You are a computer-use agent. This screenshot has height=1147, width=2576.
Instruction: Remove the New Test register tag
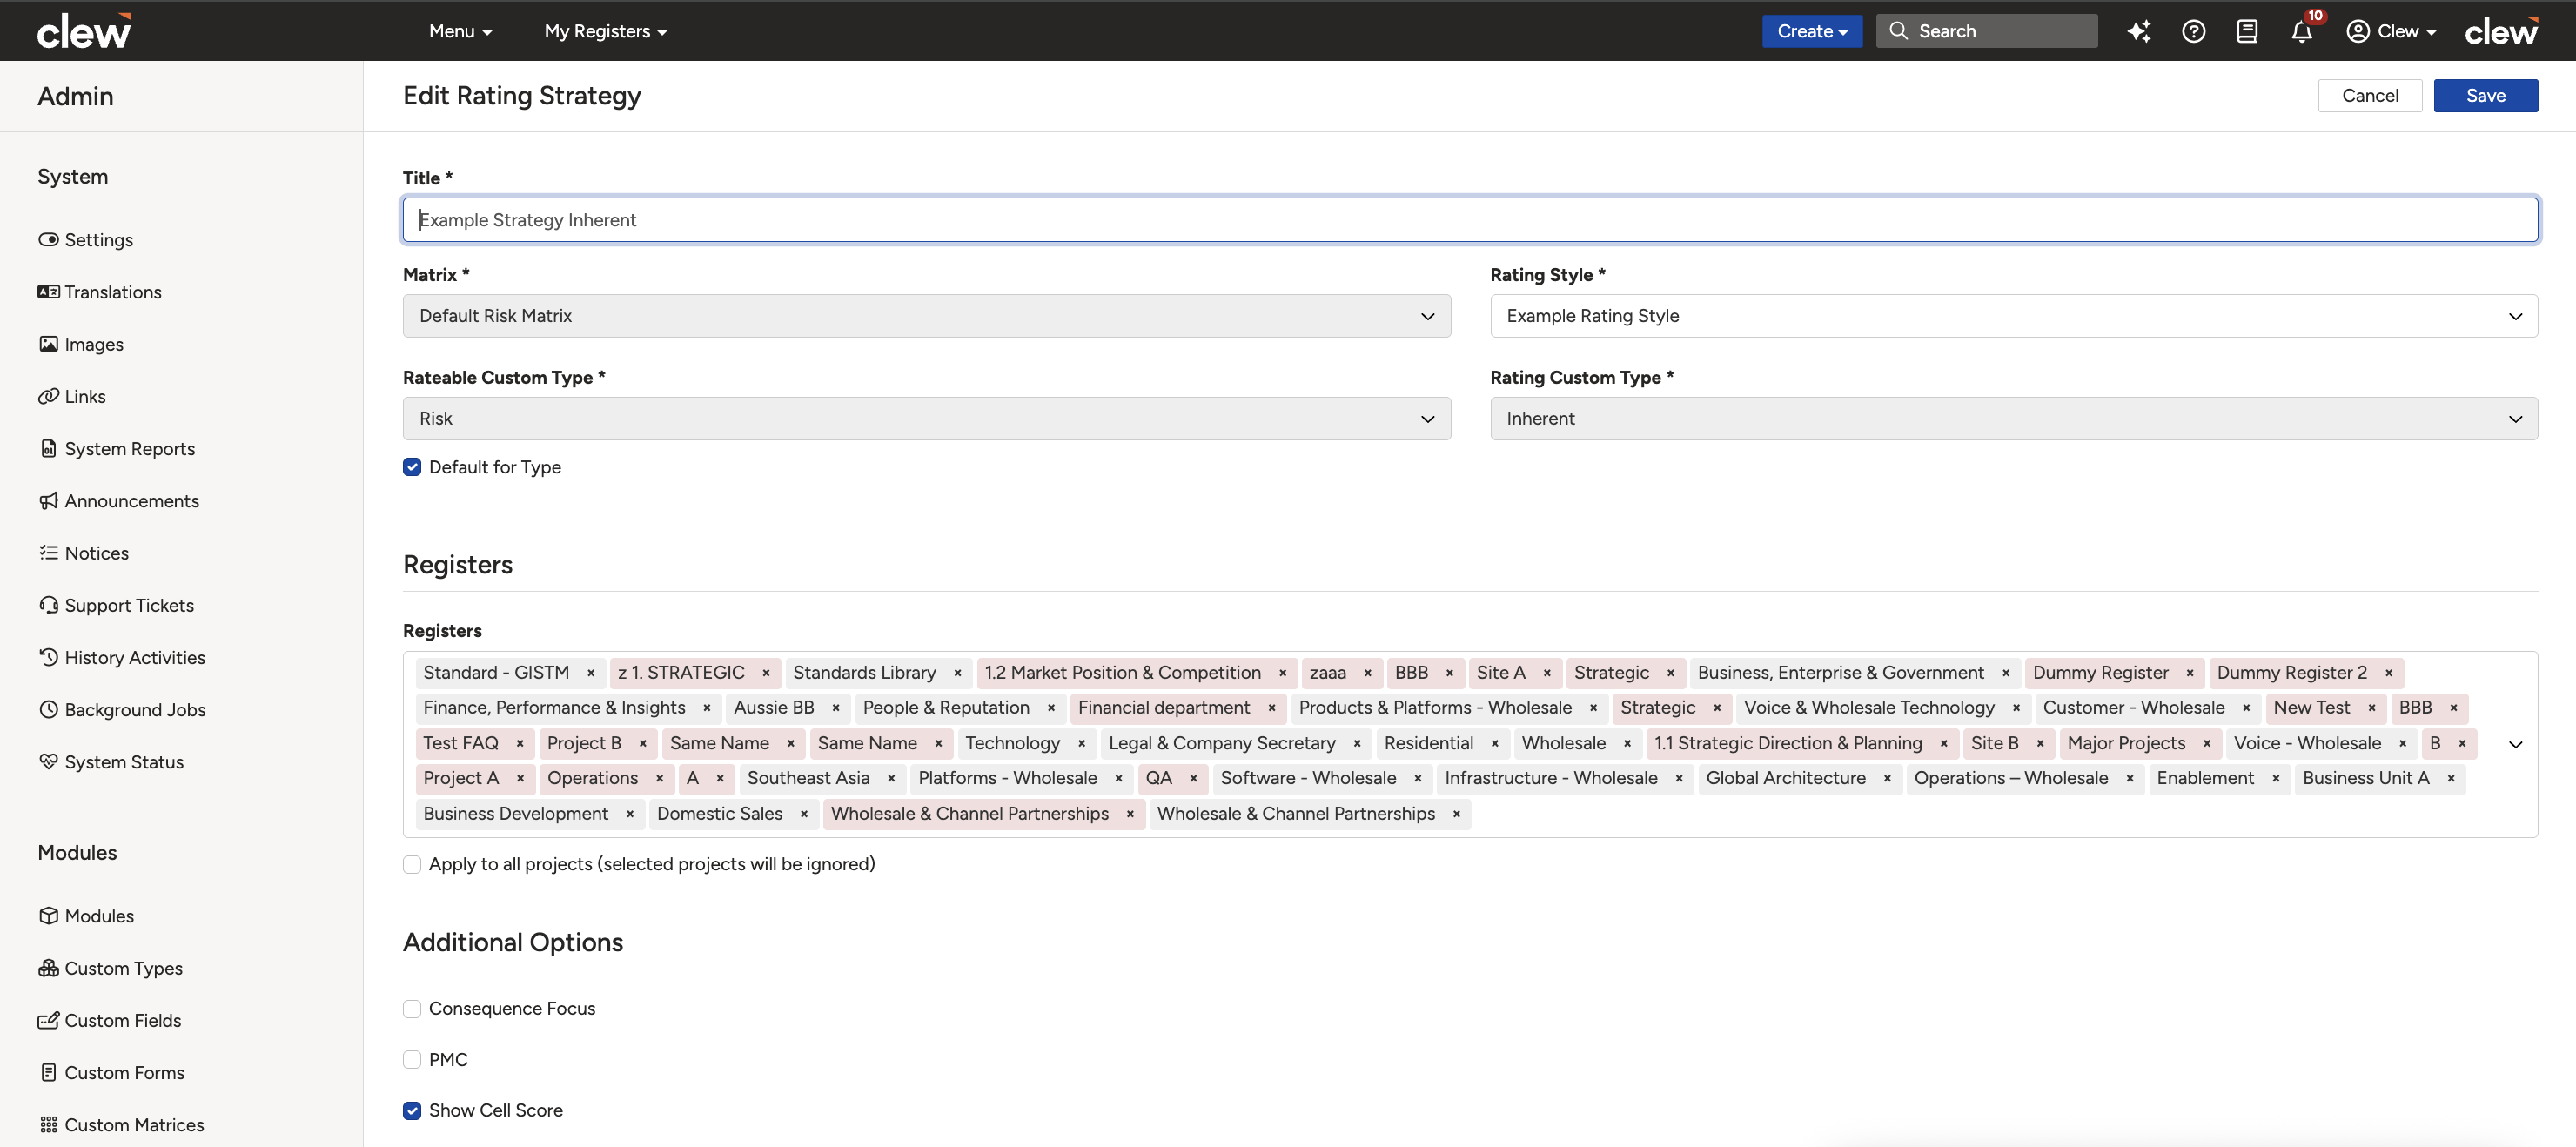click(2372, 708)
